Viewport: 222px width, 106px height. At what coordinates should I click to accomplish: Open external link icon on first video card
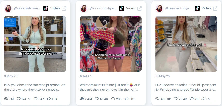point(64,8)
